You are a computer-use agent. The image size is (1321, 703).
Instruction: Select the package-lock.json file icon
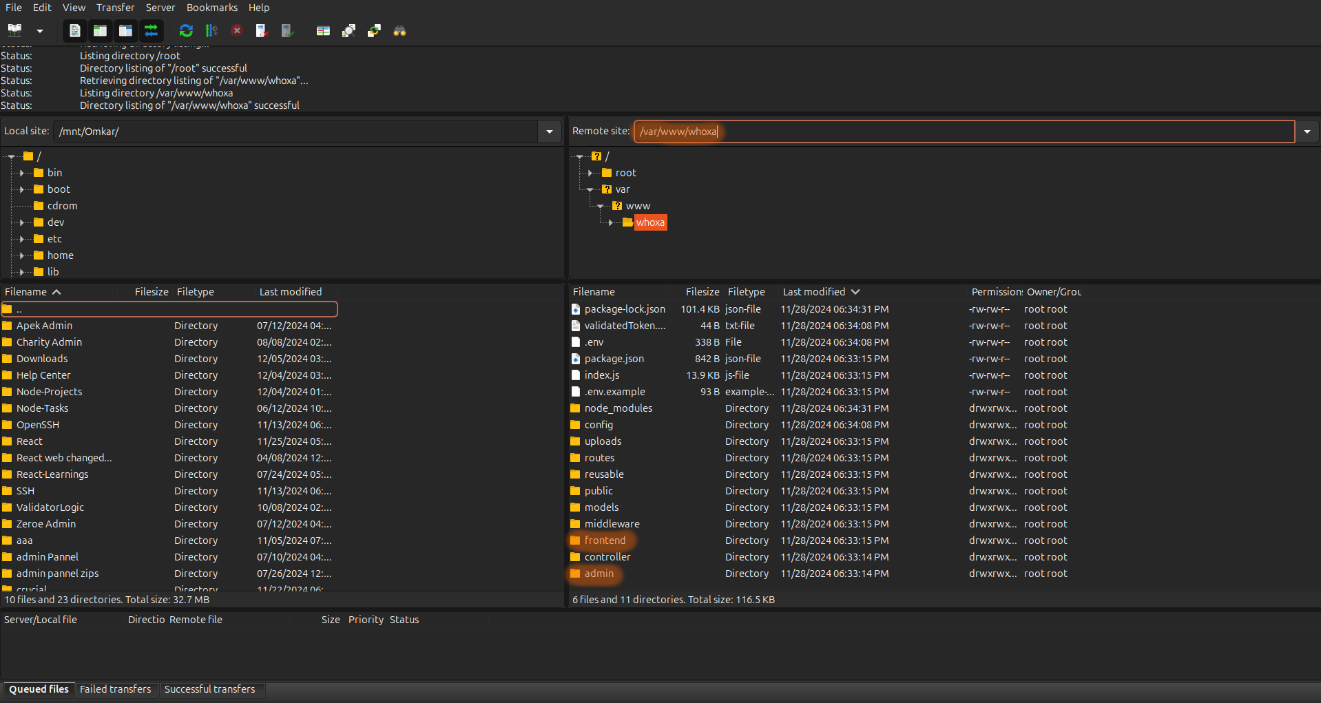point(576,309)
